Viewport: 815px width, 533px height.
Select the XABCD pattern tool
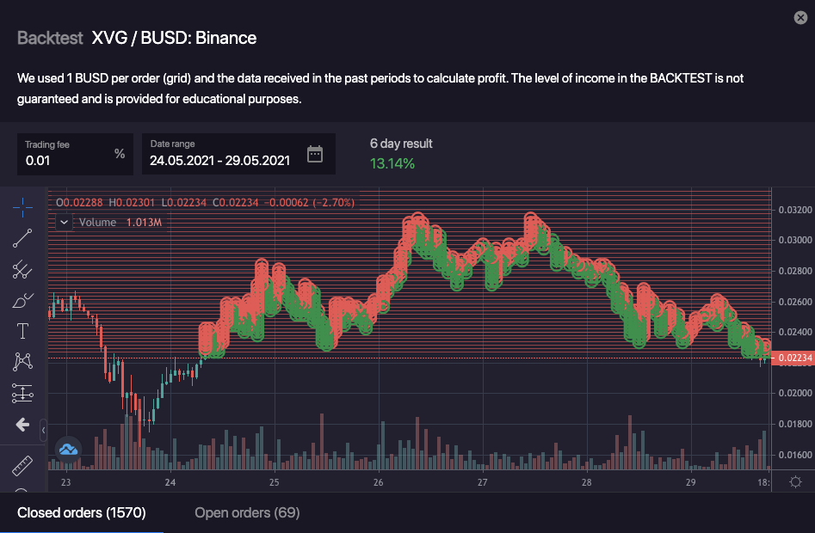[x=22, y=362]
